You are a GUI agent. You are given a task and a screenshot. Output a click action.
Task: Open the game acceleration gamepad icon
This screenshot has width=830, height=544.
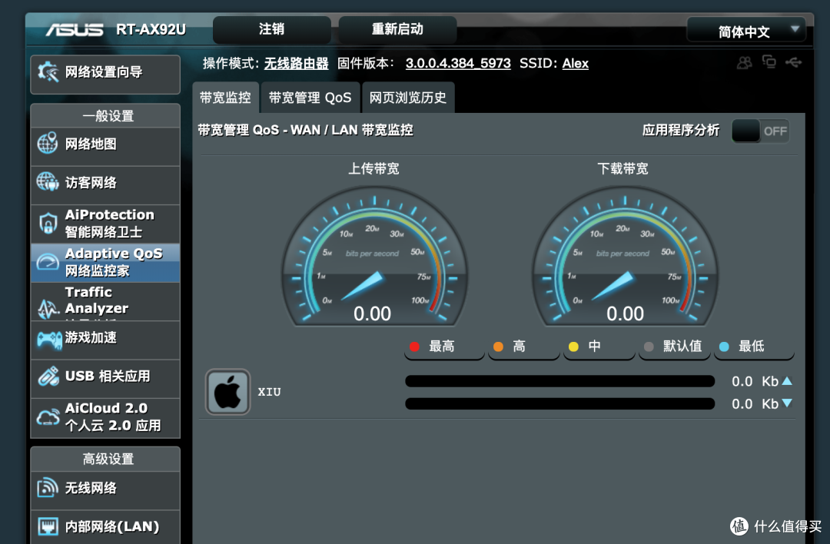pyautogui.click(x=49, y=339)
